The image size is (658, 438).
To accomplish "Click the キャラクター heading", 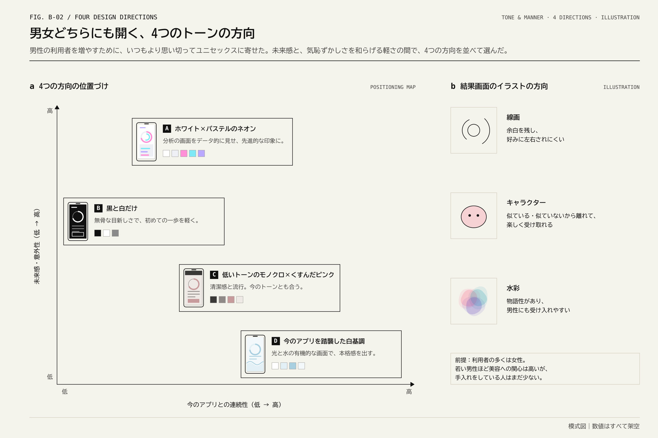I will (526, 203).
